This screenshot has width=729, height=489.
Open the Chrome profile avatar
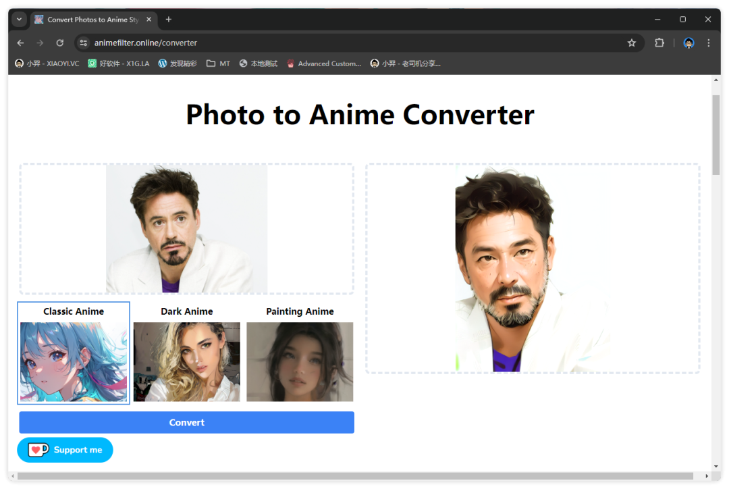pyautogui.click(x=688, y=43)
